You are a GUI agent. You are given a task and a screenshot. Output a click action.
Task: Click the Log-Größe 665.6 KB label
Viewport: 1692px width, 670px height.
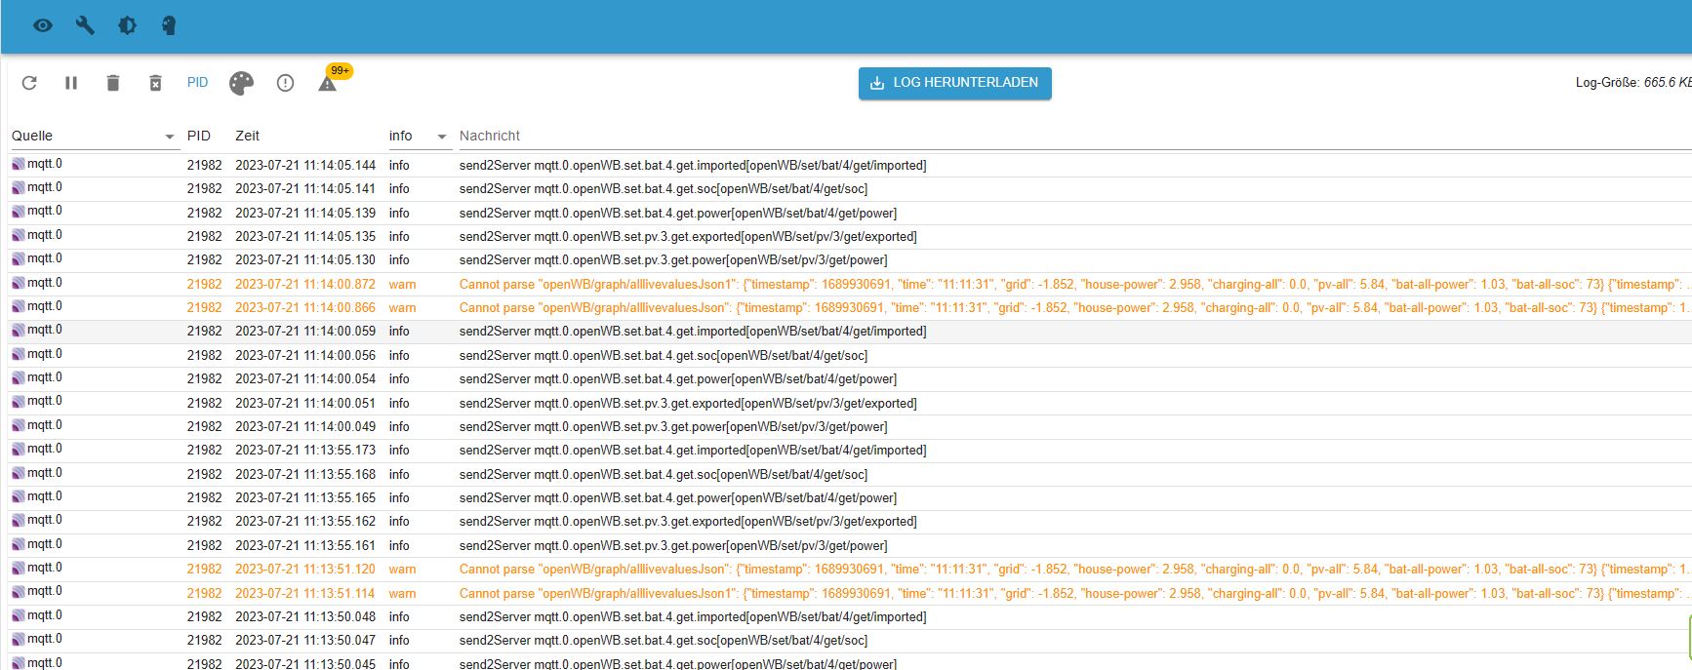(x=1633, y=83)
